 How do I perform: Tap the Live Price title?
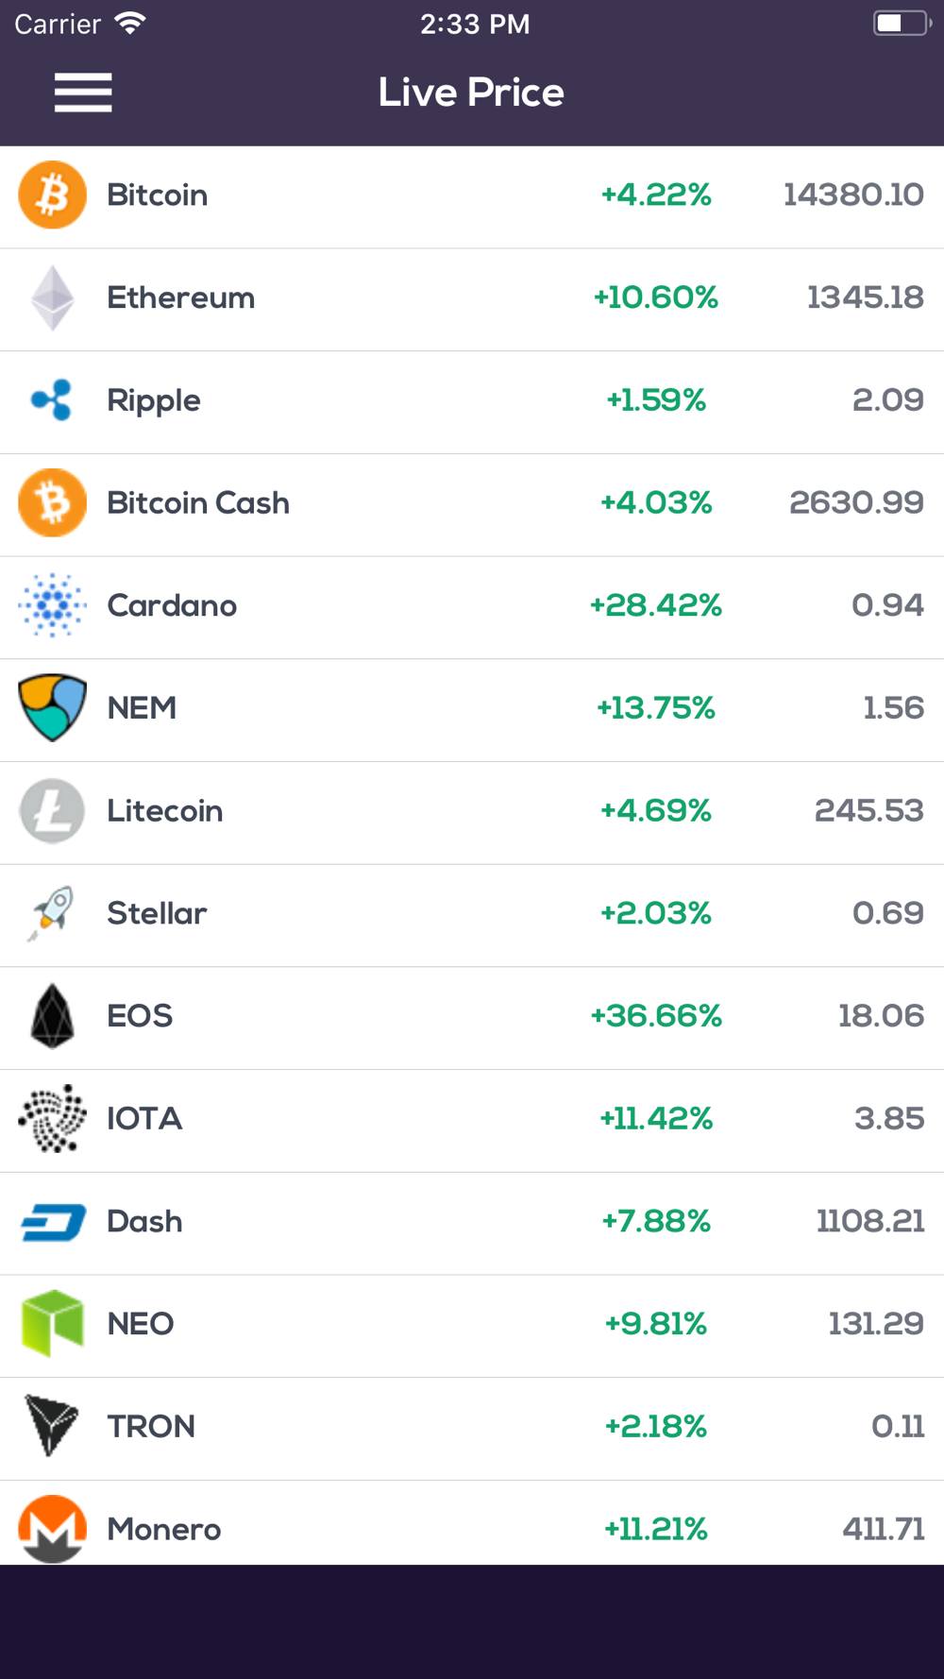tap(471, 93)
